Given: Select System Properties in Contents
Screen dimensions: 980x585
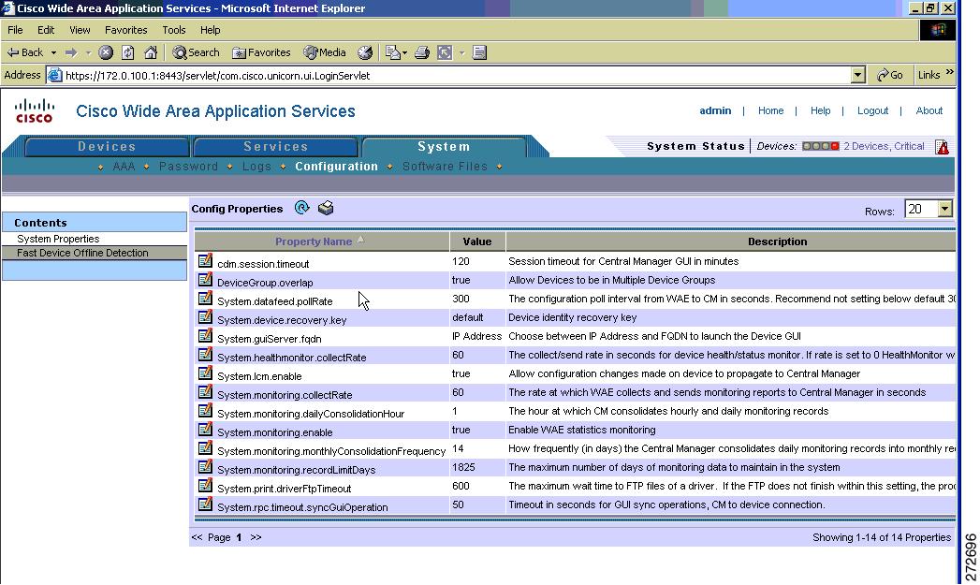Looking at the screenshot, I should click(x=58, y=239).
